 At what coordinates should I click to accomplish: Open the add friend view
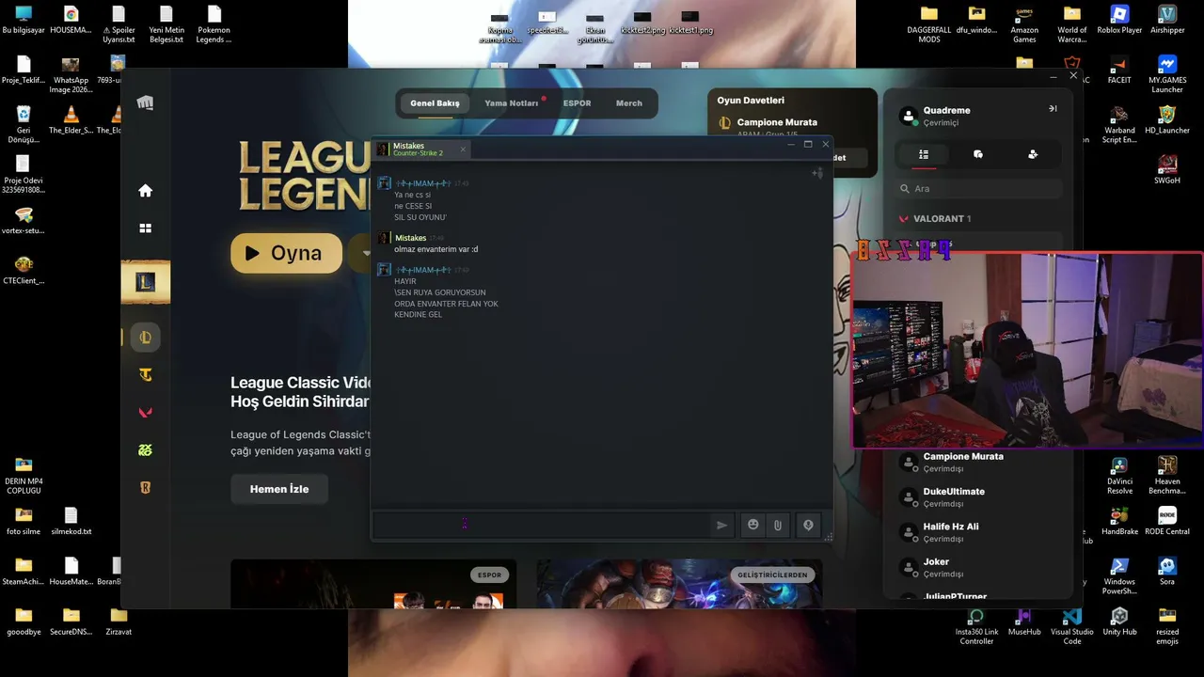click(1033, 154)
